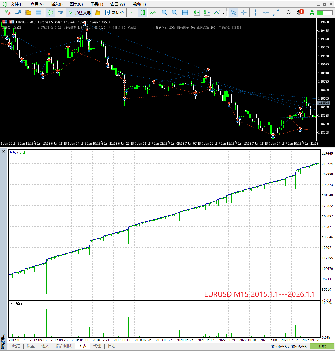Viewport: 335px width, 351px height.
Task: Switch to the 后台测试 backtest tab
Action: click(64, 346)
